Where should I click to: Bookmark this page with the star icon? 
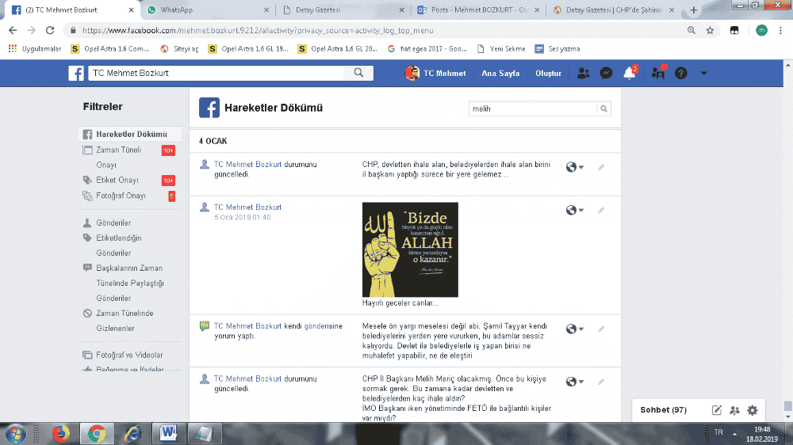(x=710, y=30)
